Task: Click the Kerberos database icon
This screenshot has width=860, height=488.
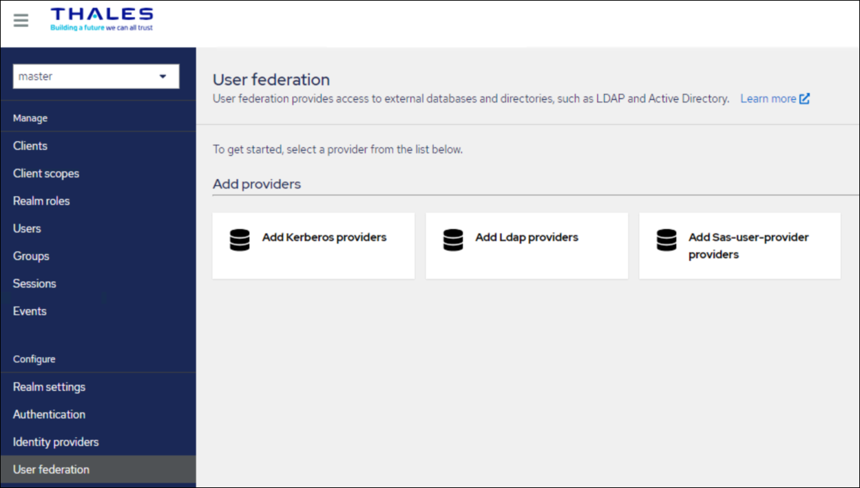Action: coord(240,240)
